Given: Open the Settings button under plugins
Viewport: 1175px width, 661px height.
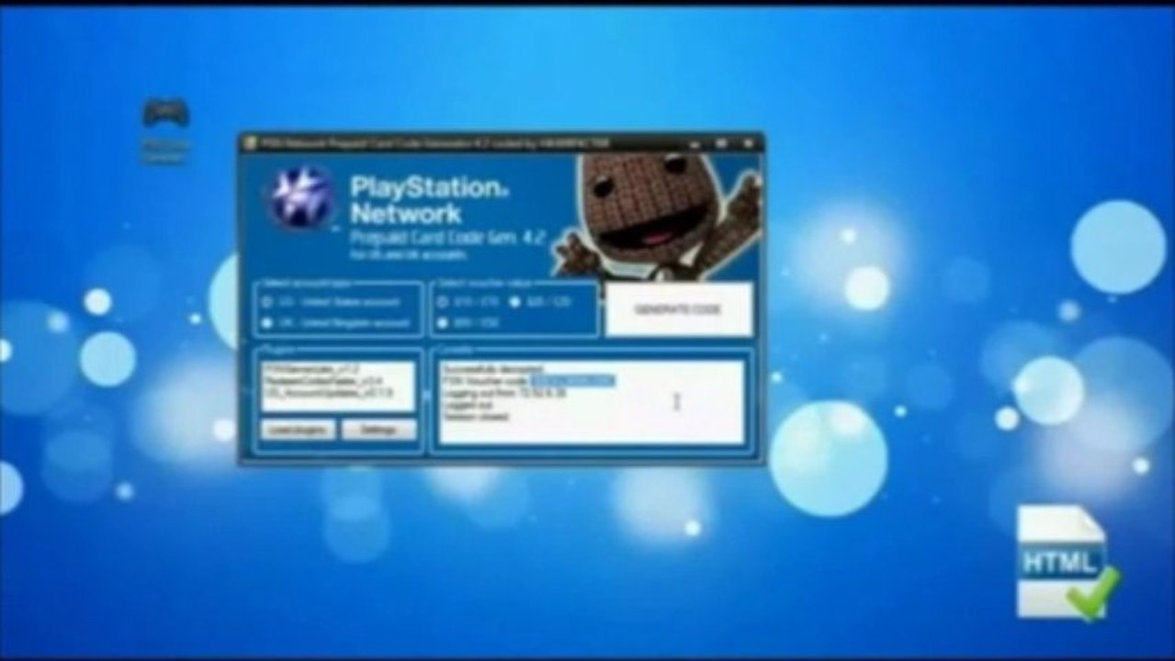Looking at the screenshot, I should [x=378, y=430].
